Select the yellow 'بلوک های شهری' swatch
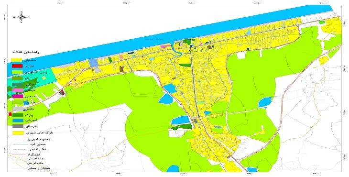The image size is (349, 177). pos(18,133)
